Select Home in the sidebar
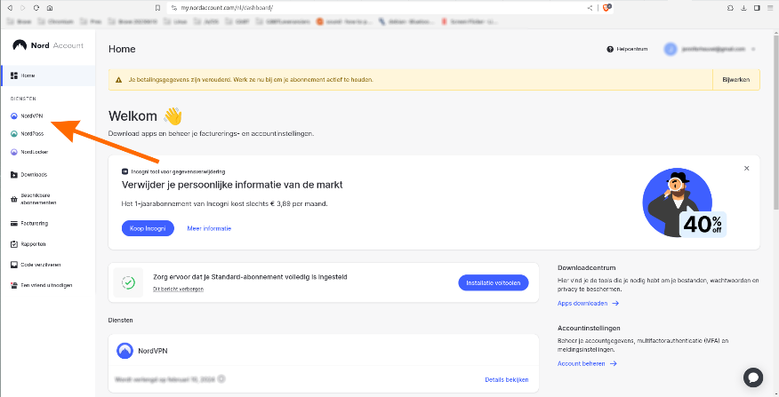Image resolution: width=779 pixels, height=397 pixels. (48, 75)
